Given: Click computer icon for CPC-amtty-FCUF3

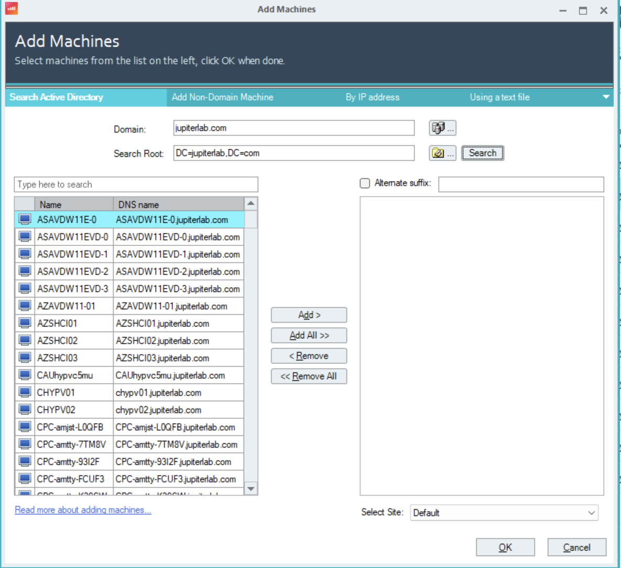Looking at the screenshot, I should point(25,479).
